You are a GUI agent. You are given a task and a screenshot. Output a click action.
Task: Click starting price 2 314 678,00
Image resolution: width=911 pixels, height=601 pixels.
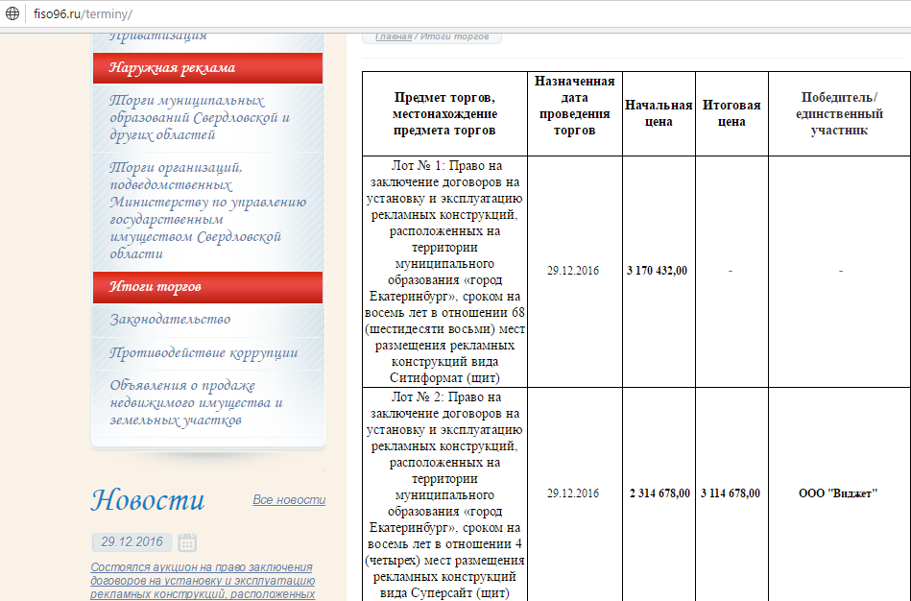(x=660, y=493)
